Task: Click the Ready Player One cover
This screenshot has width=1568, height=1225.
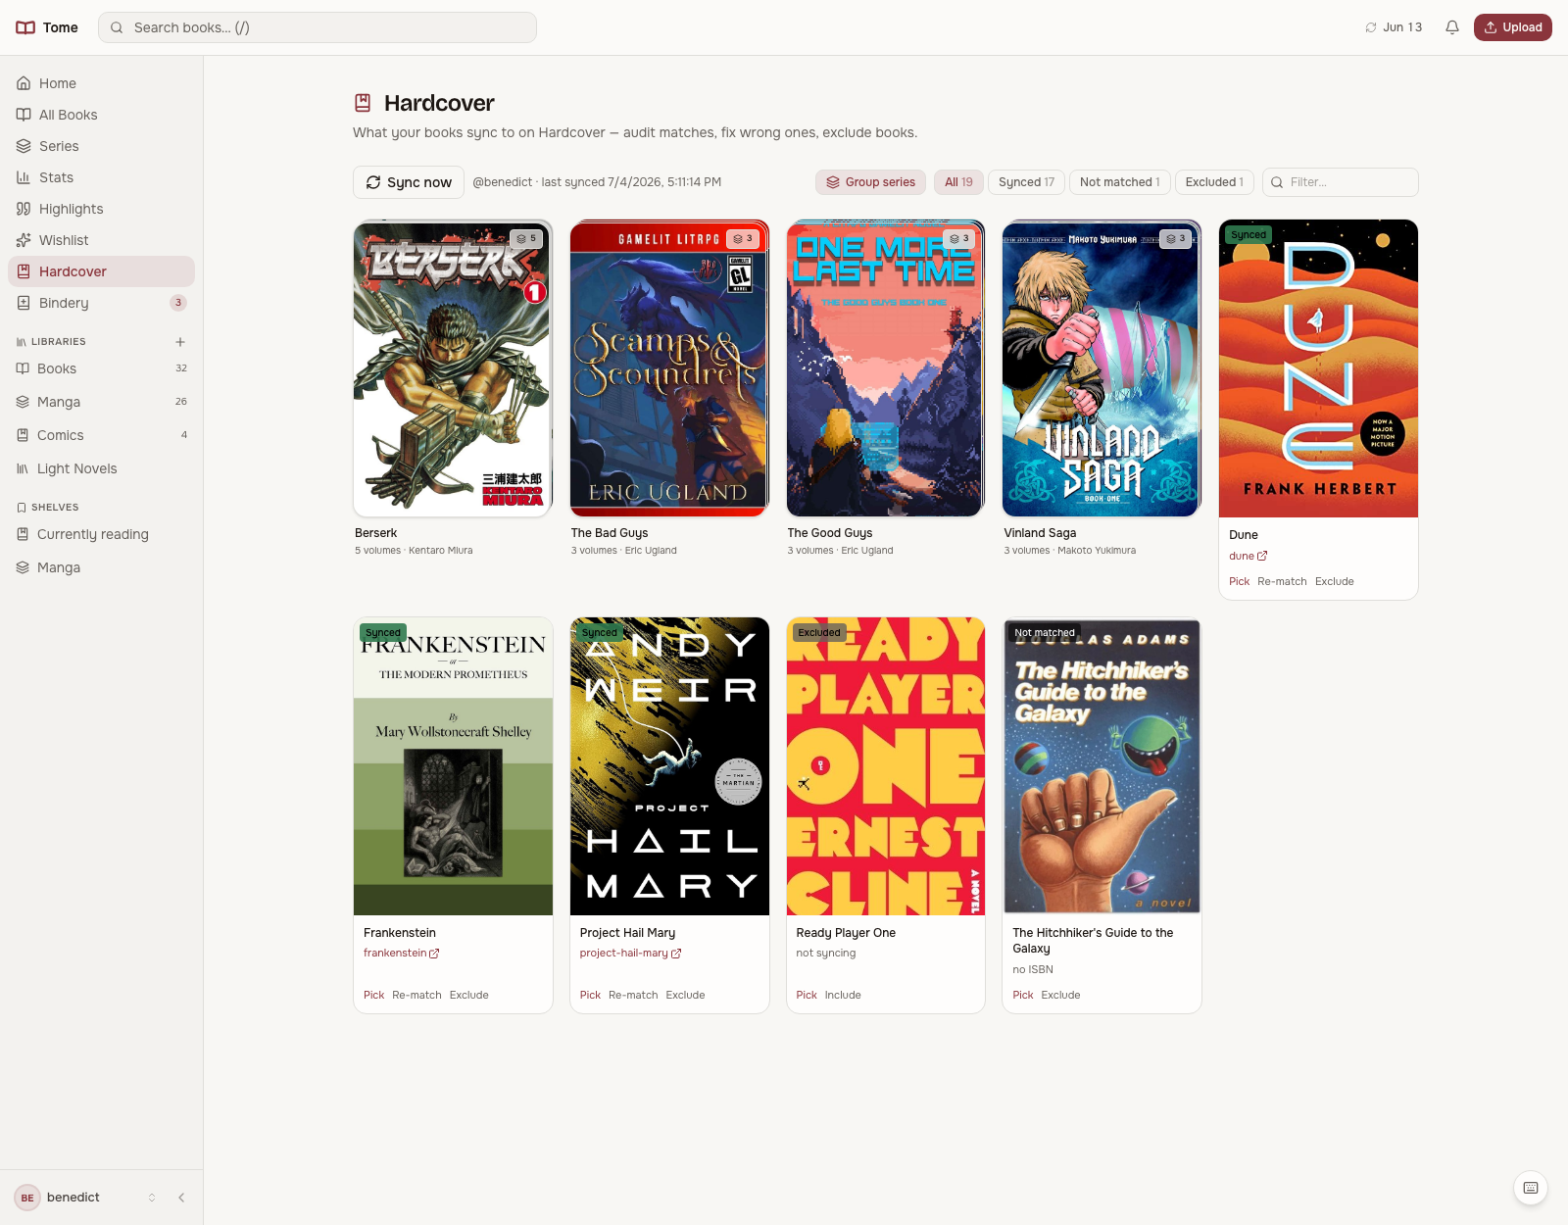Action: tap(886, 766)
